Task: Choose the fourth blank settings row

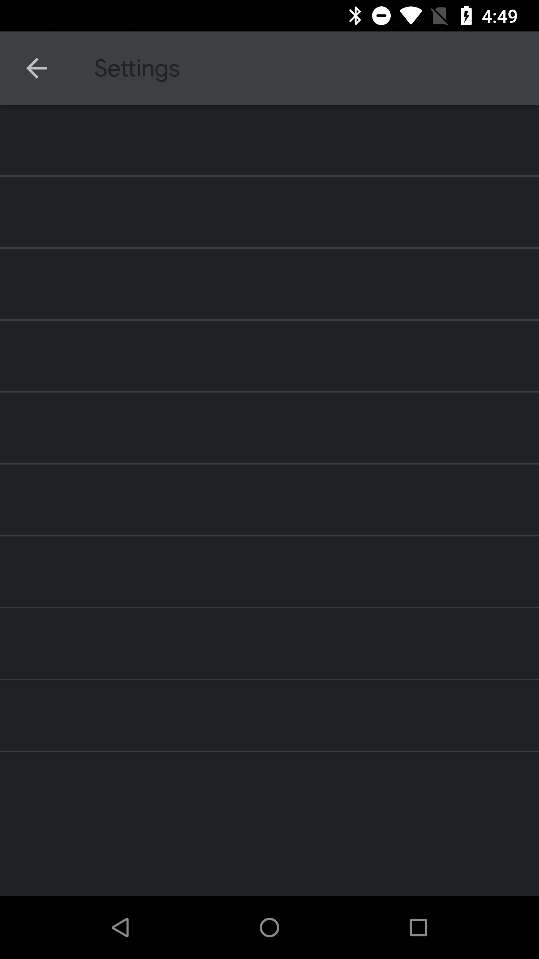Action: (x=269, y=356)
